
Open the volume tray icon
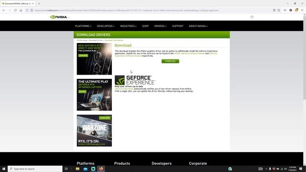pos(285,169)
